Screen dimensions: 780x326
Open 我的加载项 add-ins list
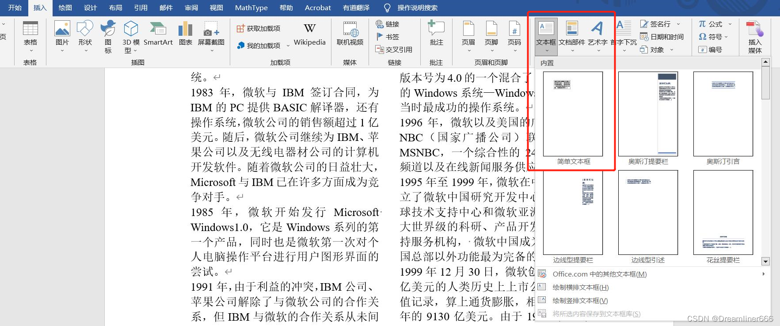(x=259, y=45)
